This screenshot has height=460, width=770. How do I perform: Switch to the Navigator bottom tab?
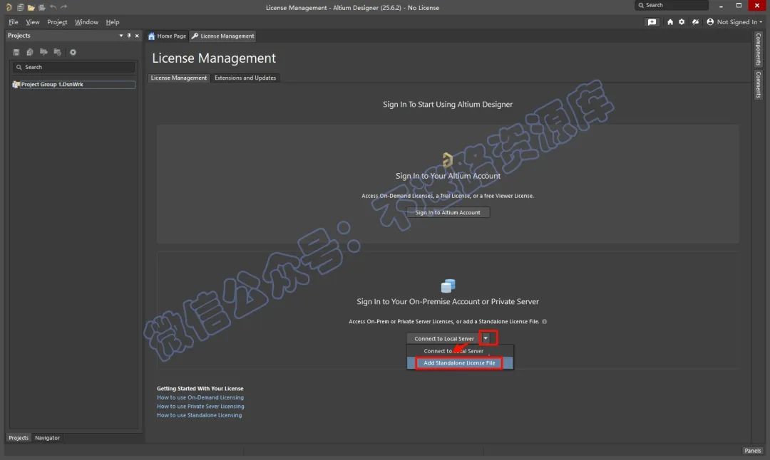[x=47, y=438]
